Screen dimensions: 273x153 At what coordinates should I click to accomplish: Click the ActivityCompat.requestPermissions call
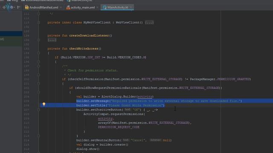(113, 114)
